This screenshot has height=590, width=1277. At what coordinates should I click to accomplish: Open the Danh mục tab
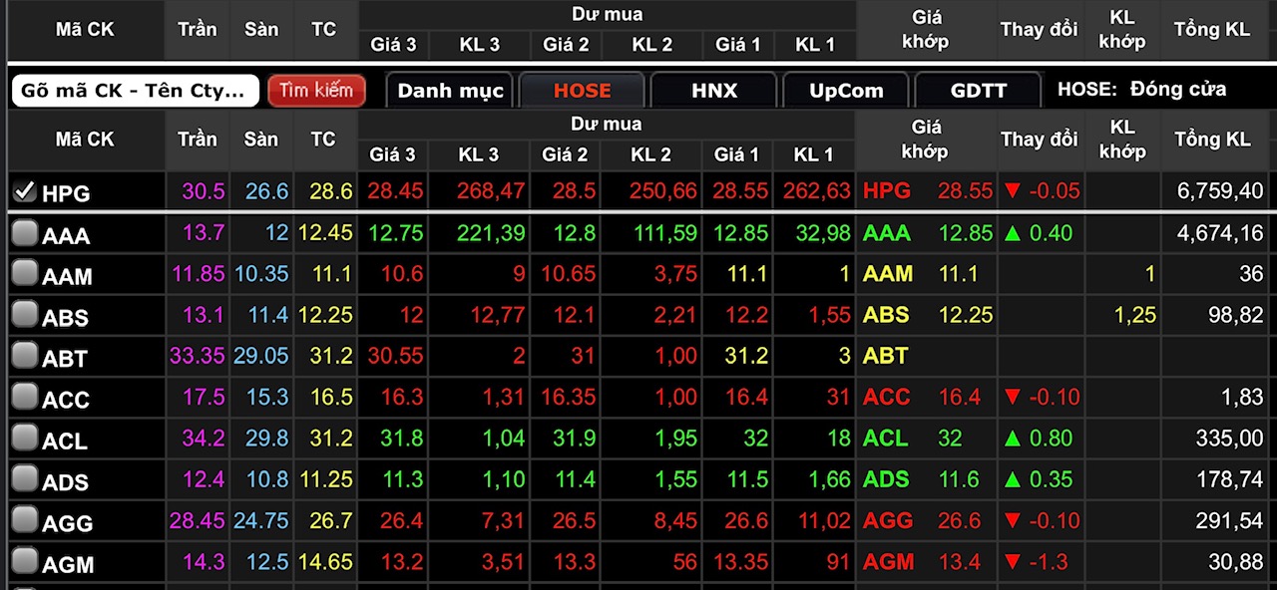[450, 91]
